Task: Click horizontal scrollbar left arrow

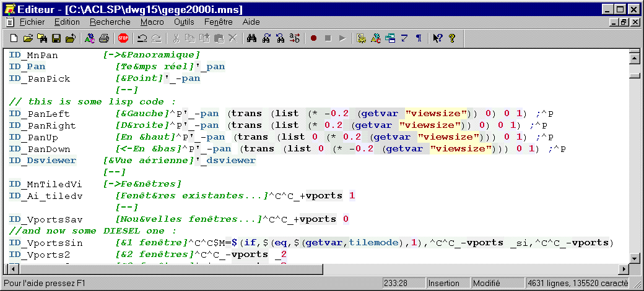Action: [13, 269]
